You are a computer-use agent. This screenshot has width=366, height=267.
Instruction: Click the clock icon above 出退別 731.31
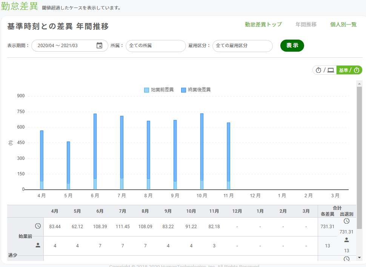347,221
